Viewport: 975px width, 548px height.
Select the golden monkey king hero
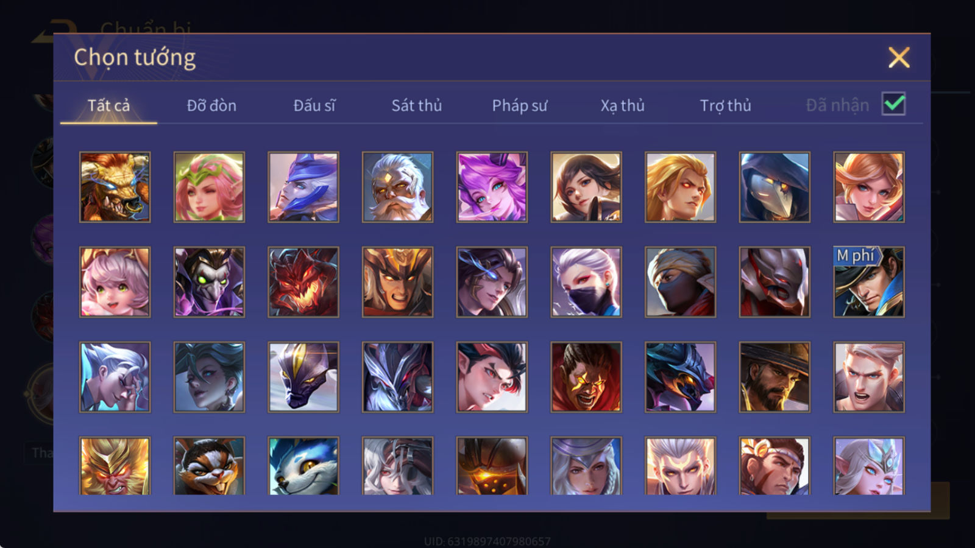(x=115, y=466)
